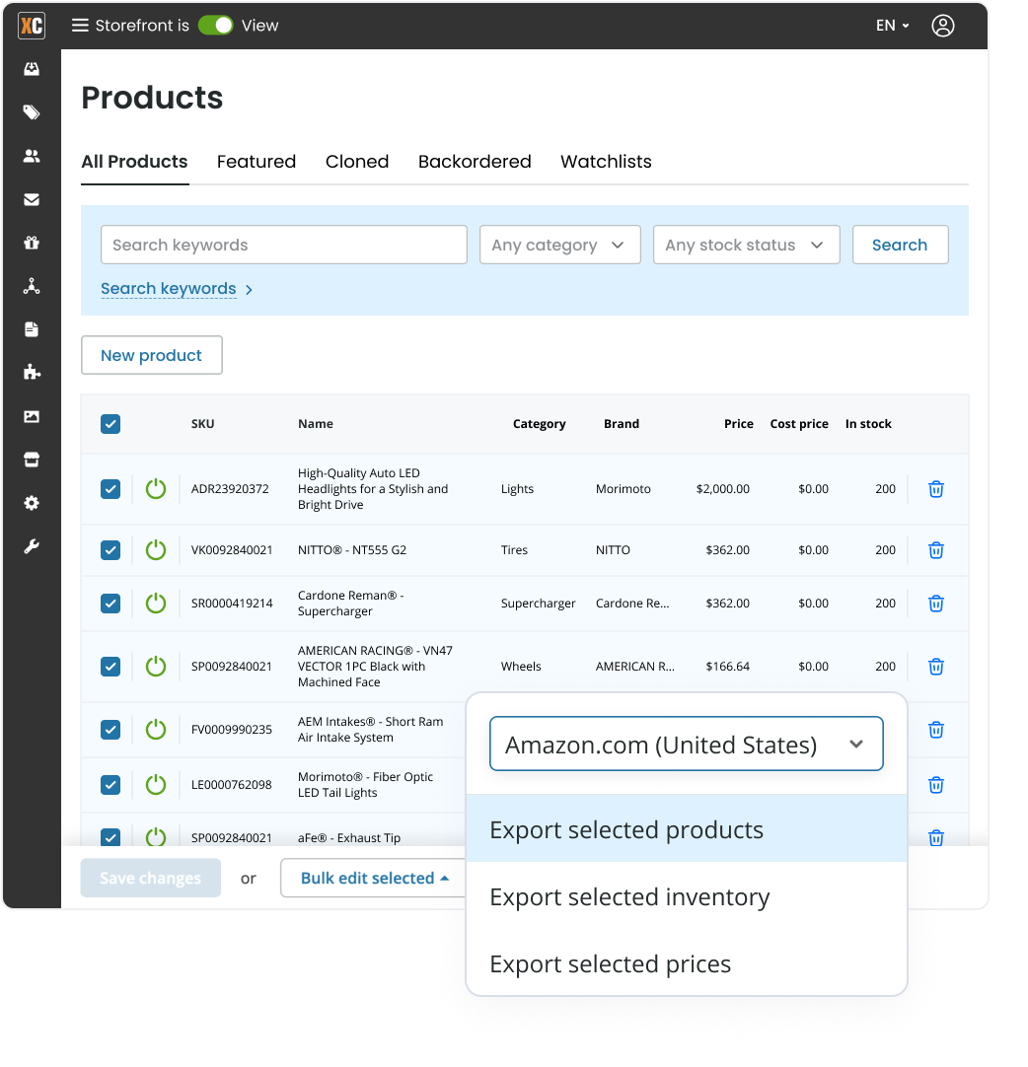Toggle the Storefront on/off switch
1028x1067 pixels.
[x=215, y=26]
